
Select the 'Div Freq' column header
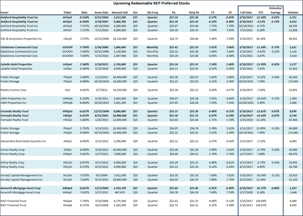pyautogui.click(x=152, y=13)
